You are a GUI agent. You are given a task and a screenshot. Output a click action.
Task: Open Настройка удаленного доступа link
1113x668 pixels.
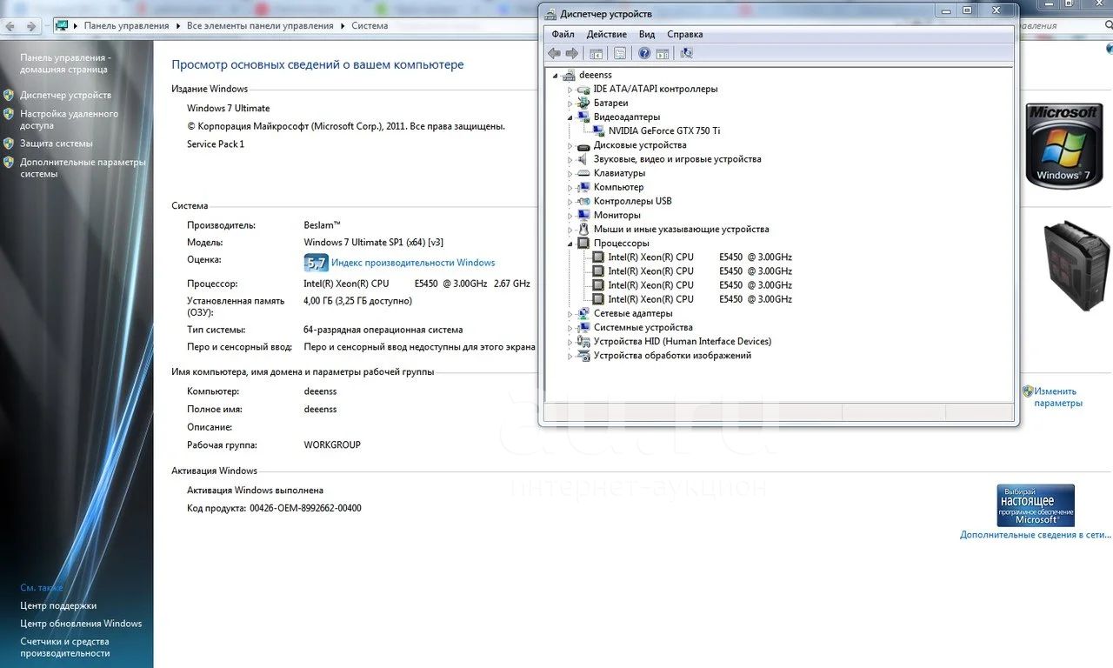coord(70,119)
